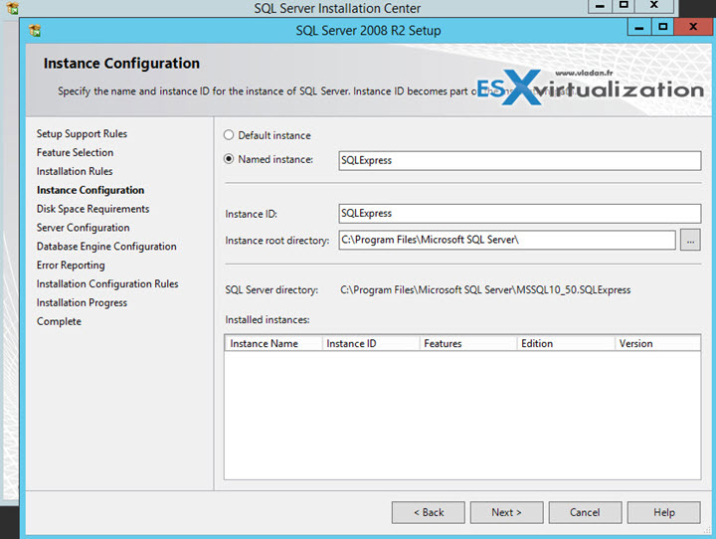Click the Installed instances label
The width and height of the screenshot is (716, 539).
pos(268,320)
